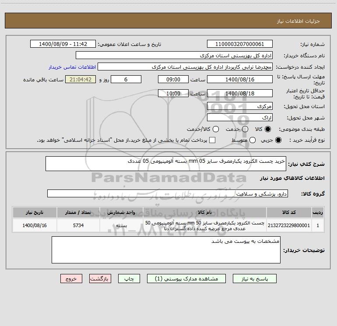Click the unit cell بسته
337x326 pixels.
[x=121, y=225]
